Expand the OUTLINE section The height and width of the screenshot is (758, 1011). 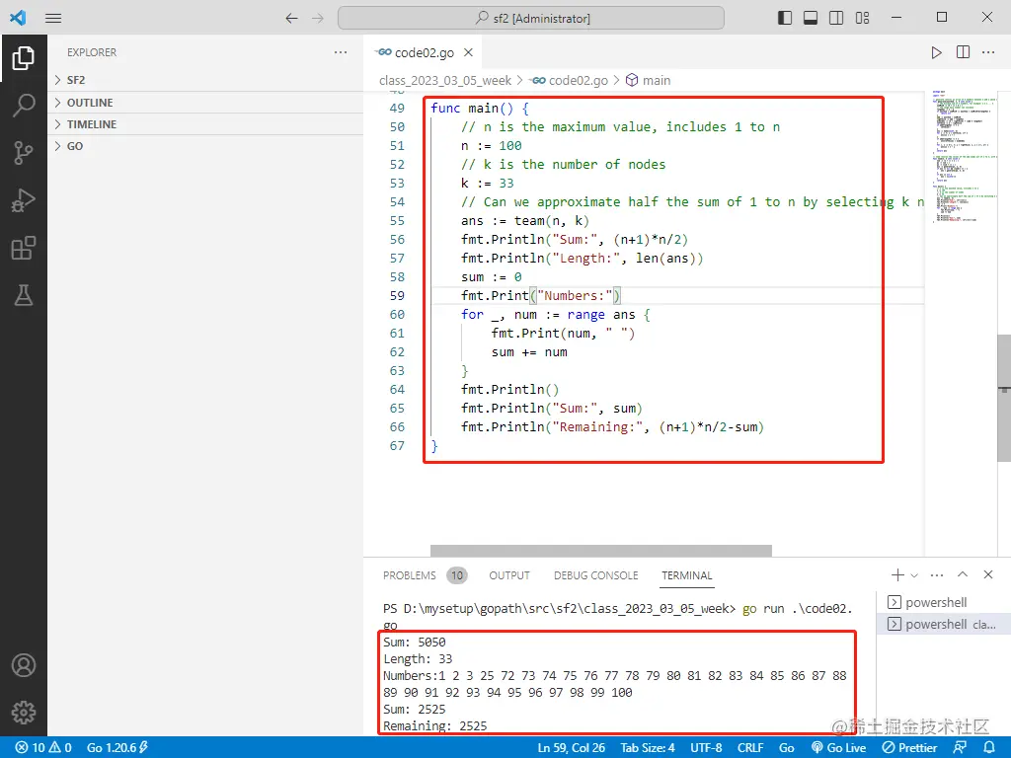coord(205,103)
